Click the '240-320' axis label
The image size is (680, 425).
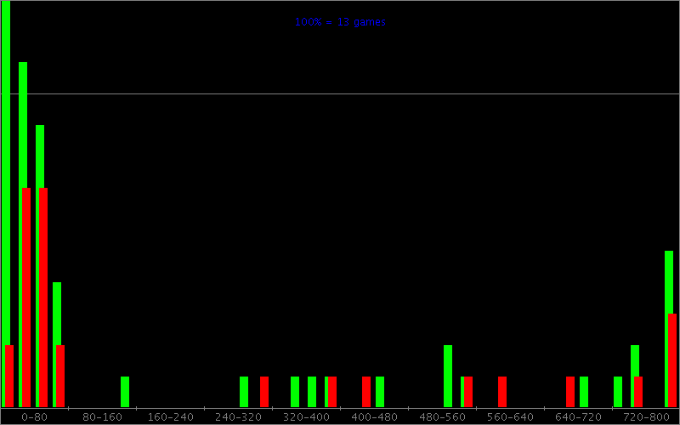coord(239,417)
